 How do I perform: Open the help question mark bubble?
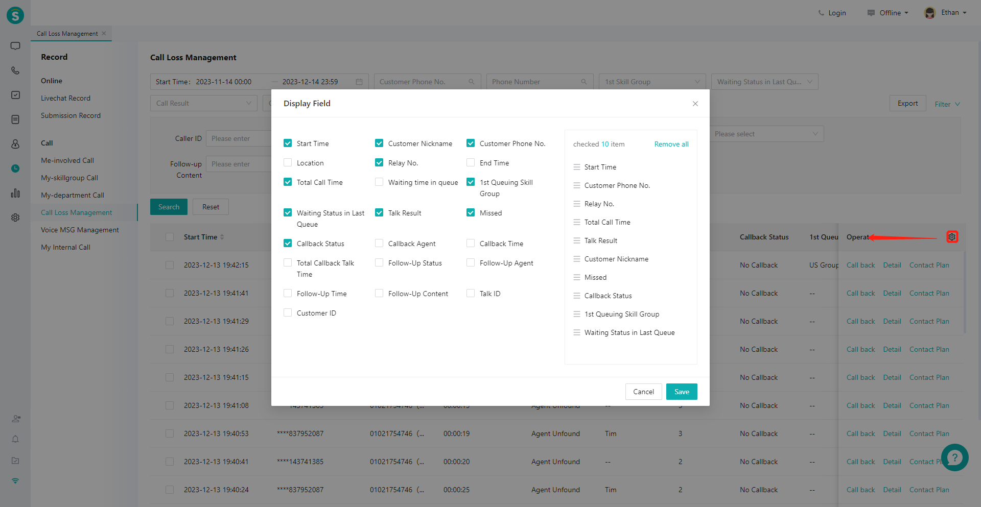pyautogui.click(x=954, y=457)
